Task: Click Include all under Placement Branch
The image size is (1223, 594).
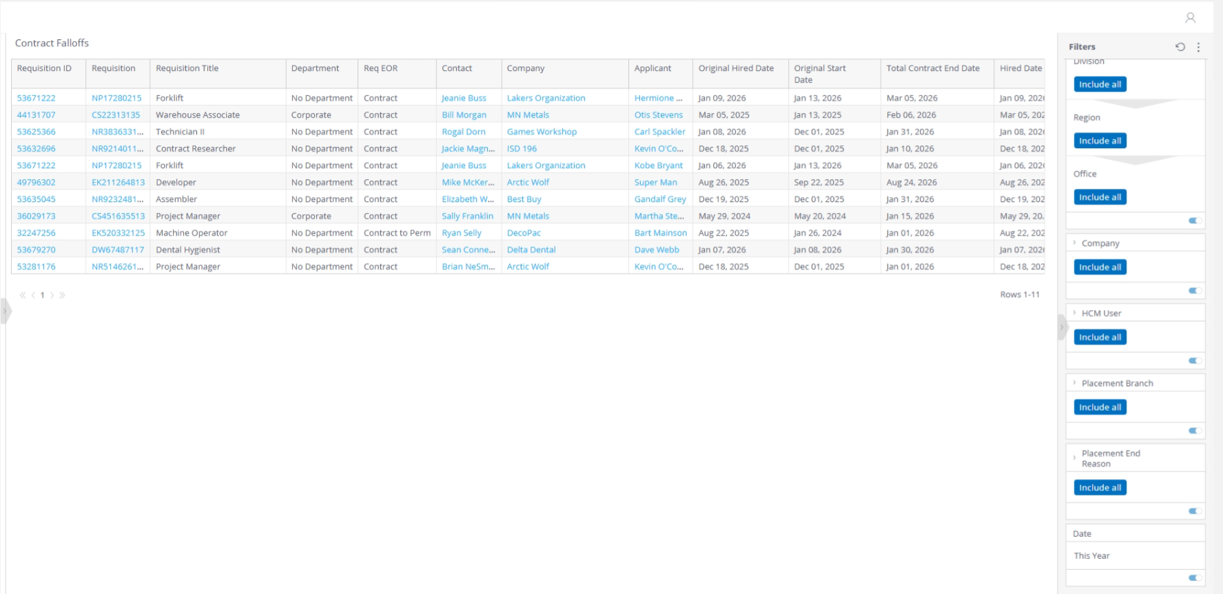Action: (x=1100, y=407)
